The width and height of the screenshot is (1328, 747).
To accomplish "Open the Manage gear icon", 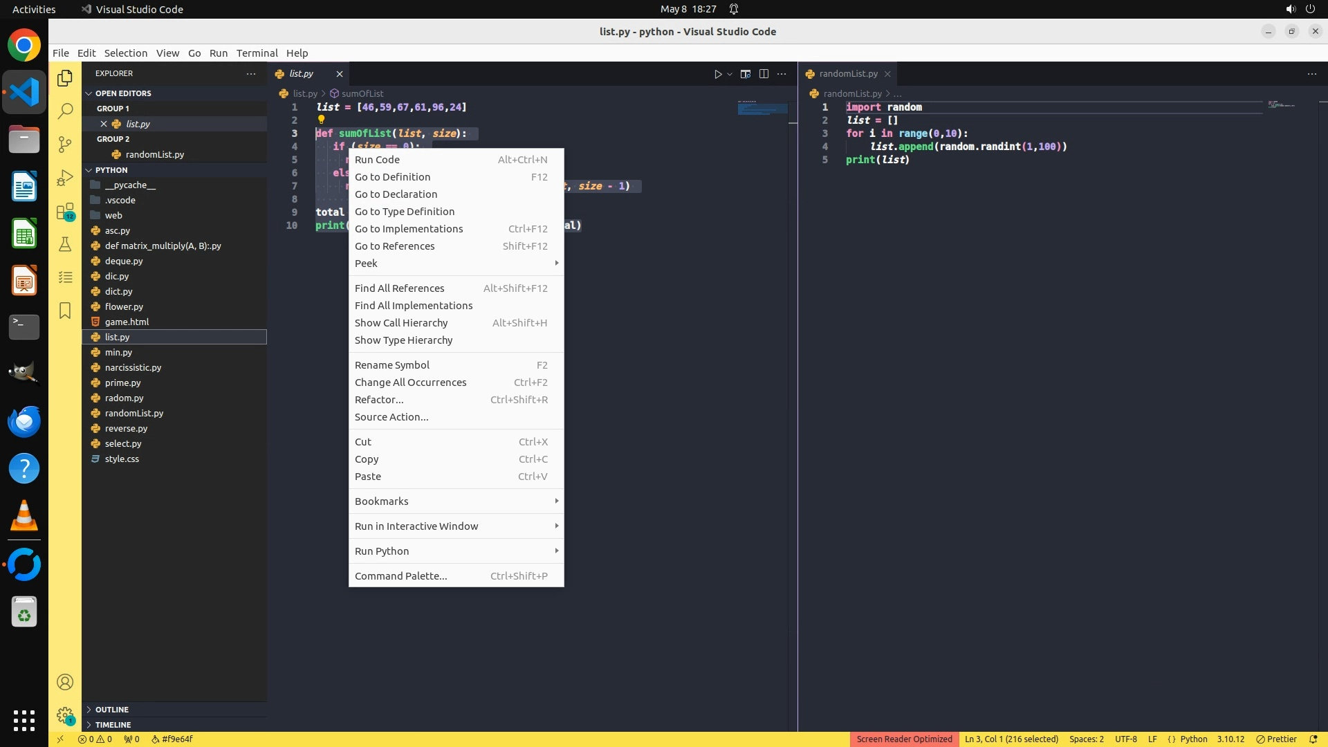I will (65, 715).
